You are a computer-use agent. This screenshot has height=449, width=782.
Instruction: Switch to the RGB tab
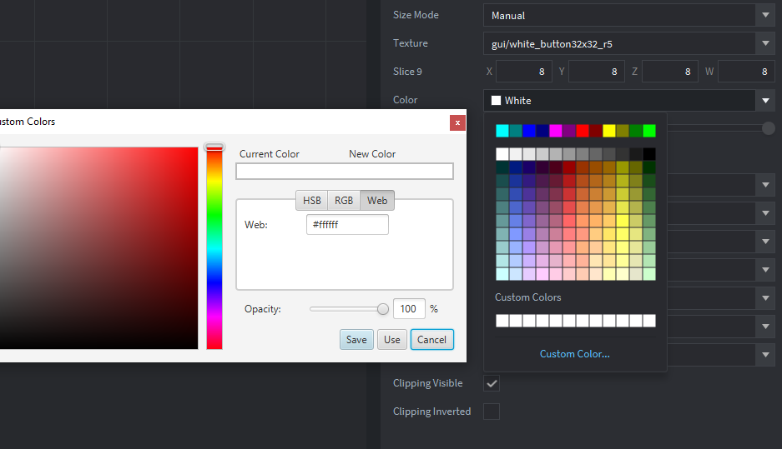pyautogui.click(x=344, y=201)
